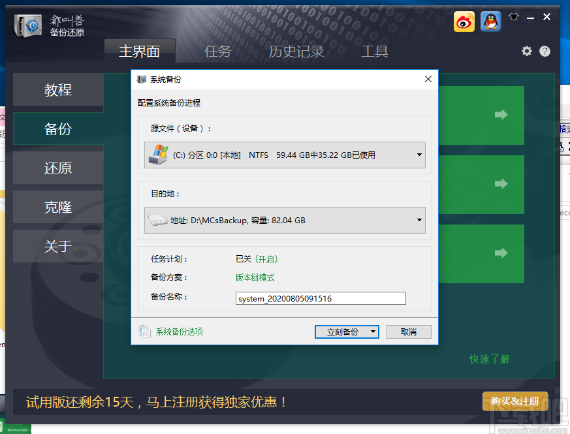The image size is (570, 434).
Task: Click the 配置系统备份进程 heading text
Action: (169, 103)
